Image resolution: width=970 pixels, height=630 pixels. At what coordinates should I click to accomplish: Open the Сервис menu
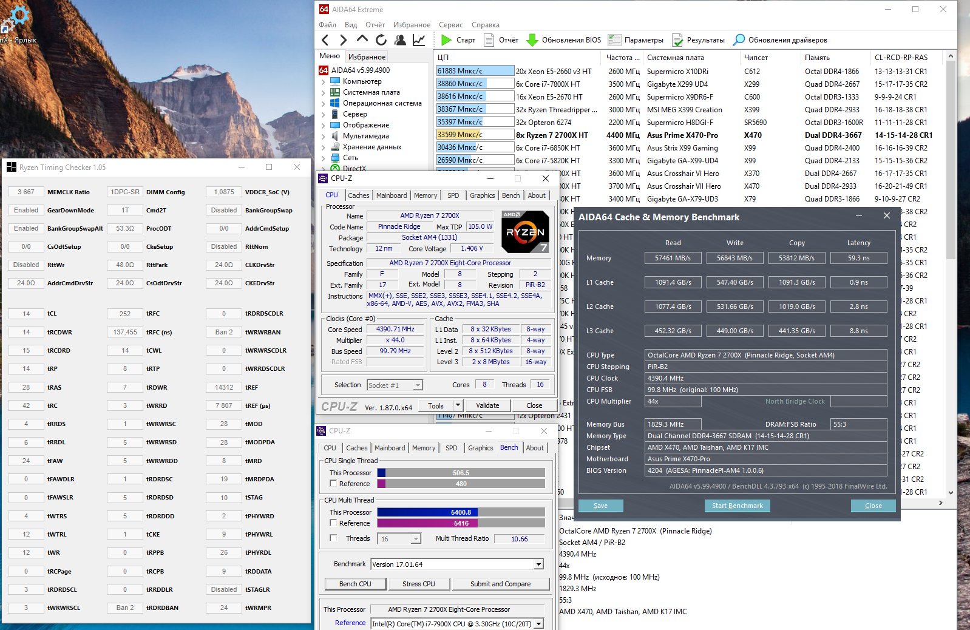point(451,25)
